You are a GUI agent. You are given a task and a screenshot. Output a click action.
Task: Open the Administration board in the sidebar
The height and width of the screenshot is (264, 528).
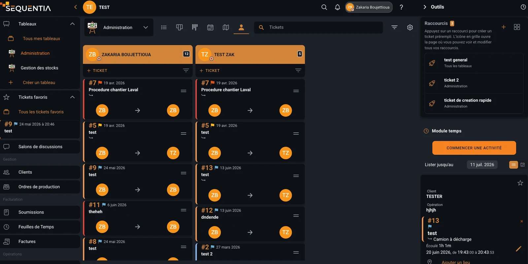click(35, 53)
